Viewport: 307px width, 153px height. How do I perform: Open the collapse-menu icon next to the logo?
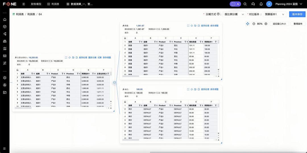point(24,4)
